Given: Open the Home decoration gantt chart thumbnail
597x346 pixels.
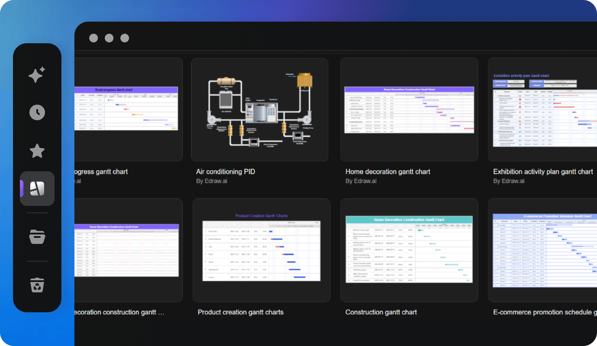Looking at the screenshot, I should (x=409, y=110).
